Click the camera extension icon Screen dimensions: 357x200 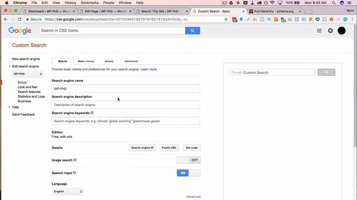tap(290, 19)
